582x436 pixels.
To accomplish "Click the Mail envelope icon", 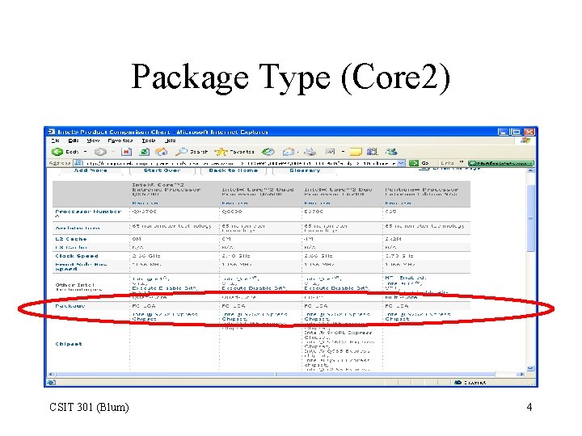I will tap(289, 152).
